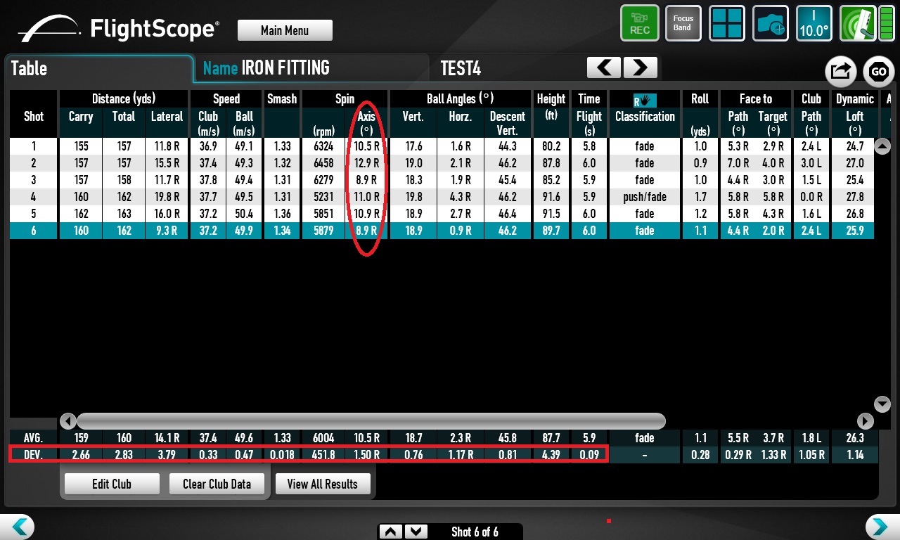Click the share/export icon

coord(840,71)
